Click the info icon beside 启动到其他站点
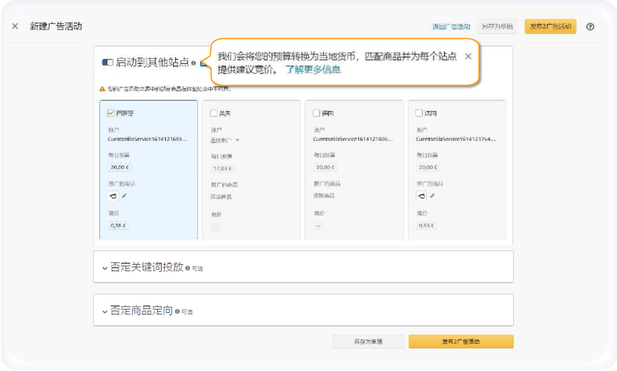 [x=193, y=63]
